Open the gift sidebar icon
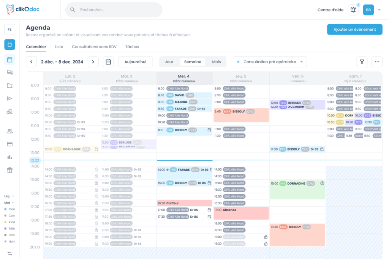The width and height of the screenshot is (389, 259). (x=9, y=170)
